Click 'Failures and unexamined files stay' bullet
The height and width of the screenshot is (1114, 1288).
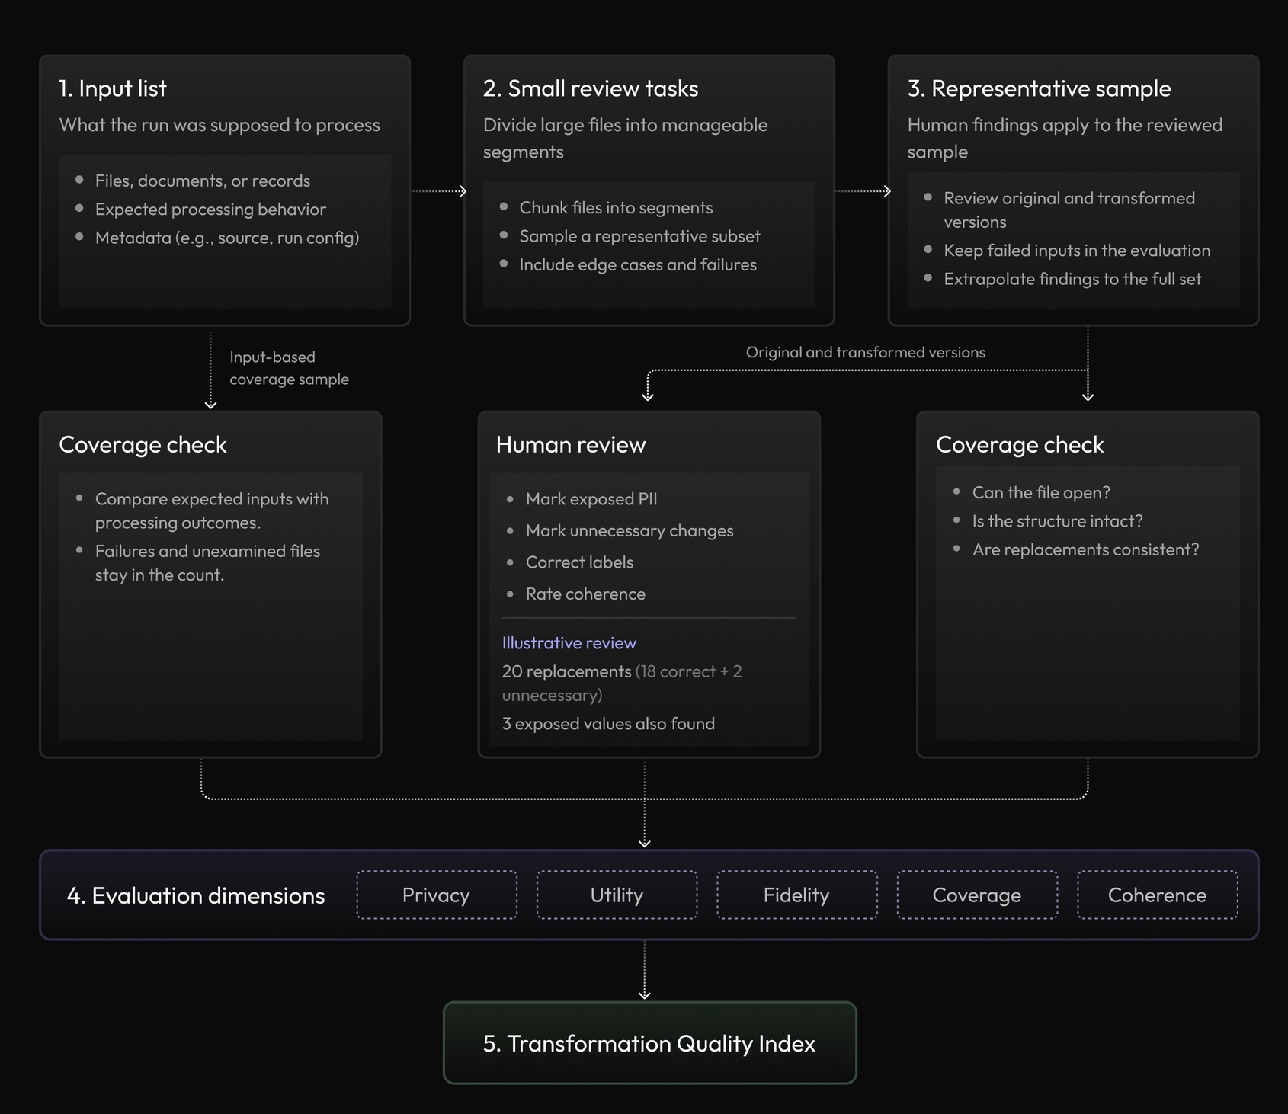207,563
